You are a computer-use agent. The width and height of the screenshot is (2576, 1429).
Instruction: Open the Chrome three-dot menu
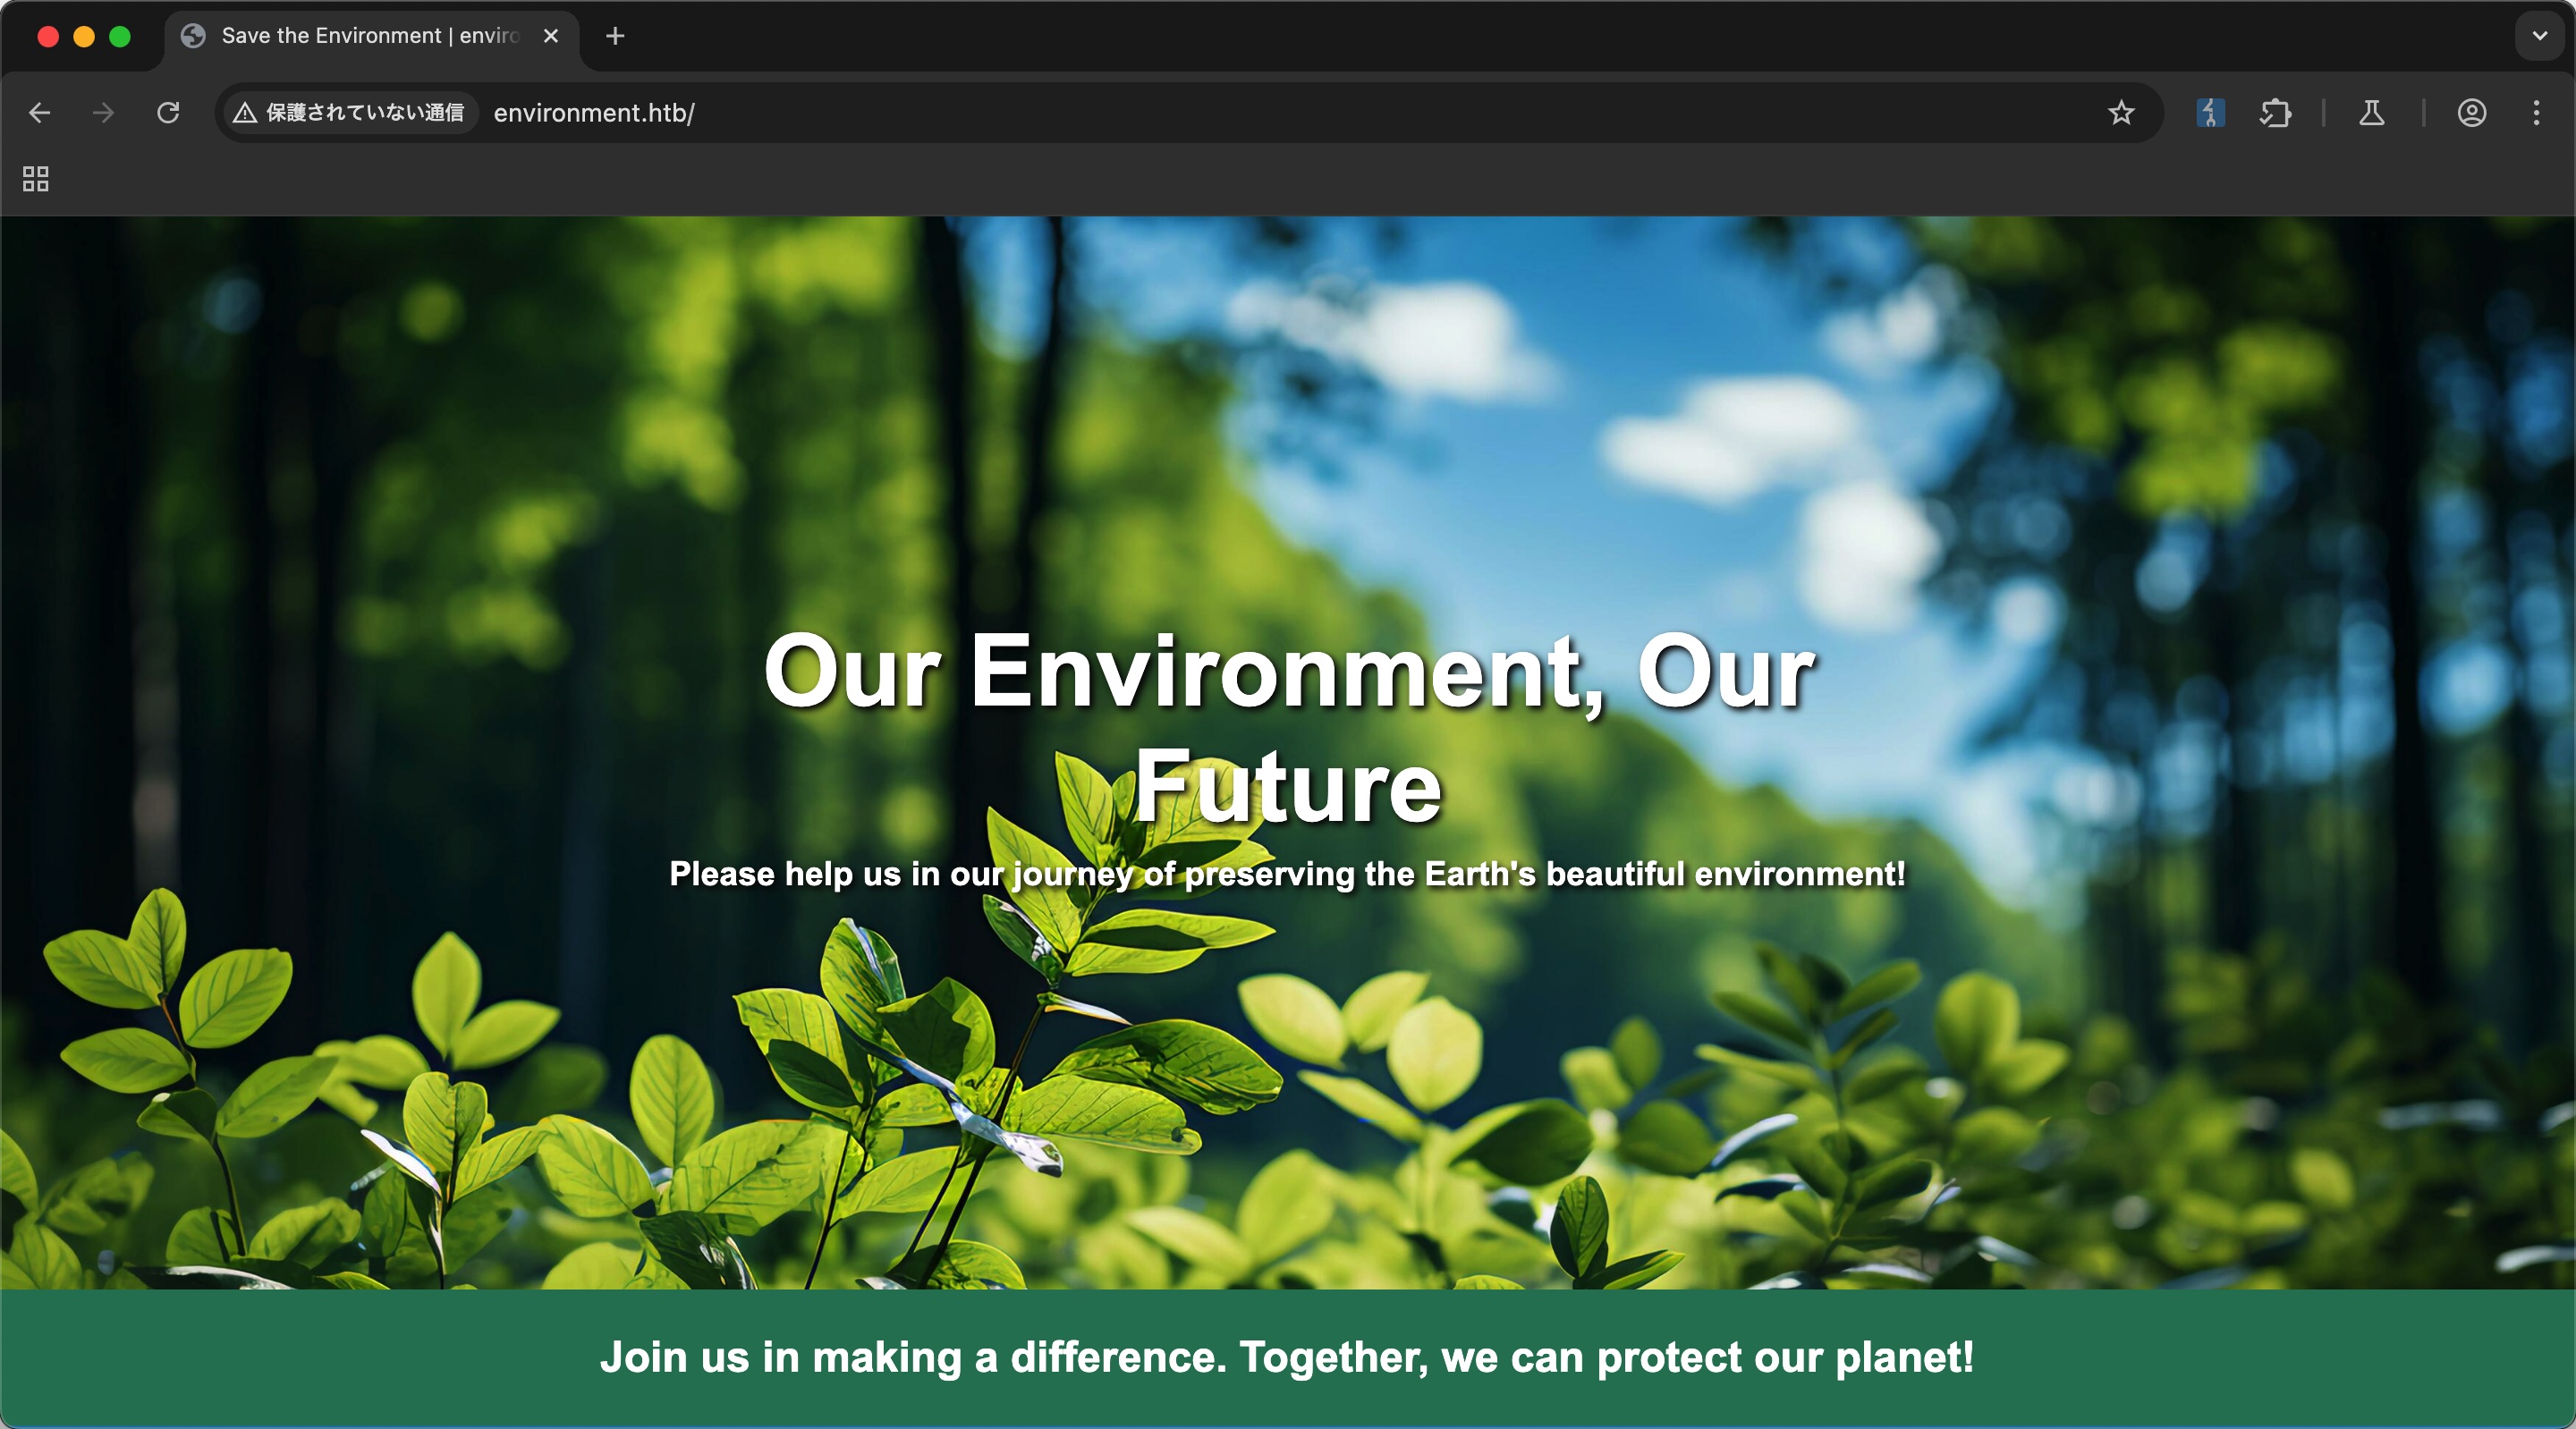click(2536, 113)
